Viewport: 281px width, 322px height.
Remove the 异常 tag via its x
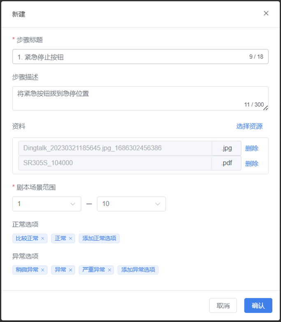click(x=70, y=270)
